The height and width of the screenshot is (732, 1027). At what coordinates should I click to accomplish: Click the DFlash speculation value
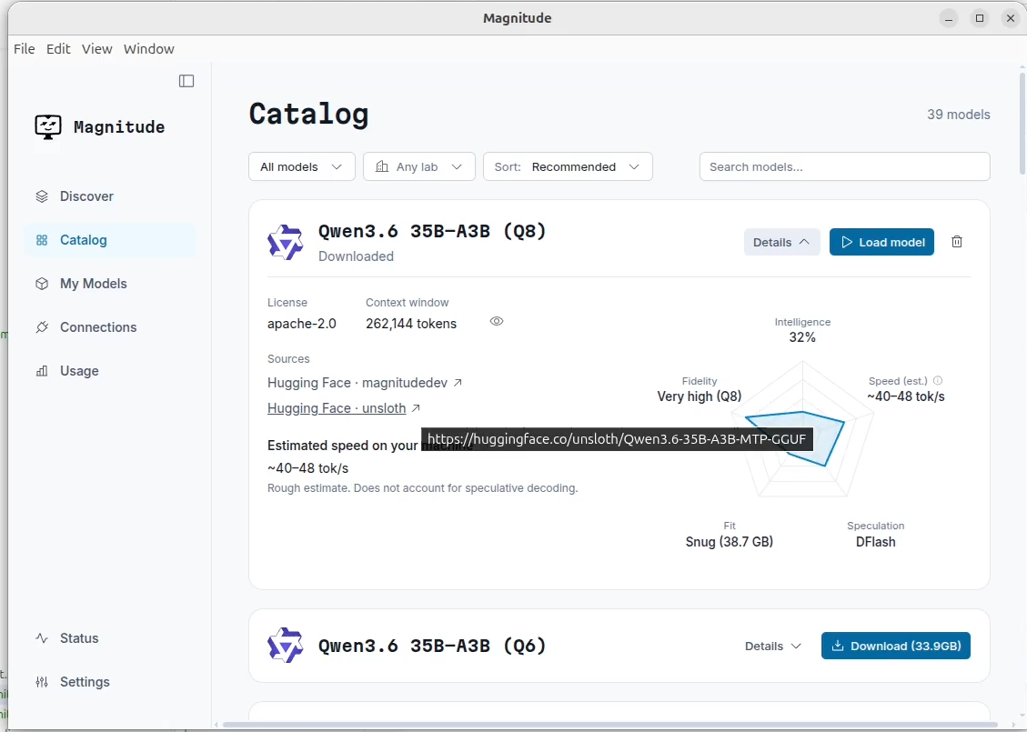point(876,542)
